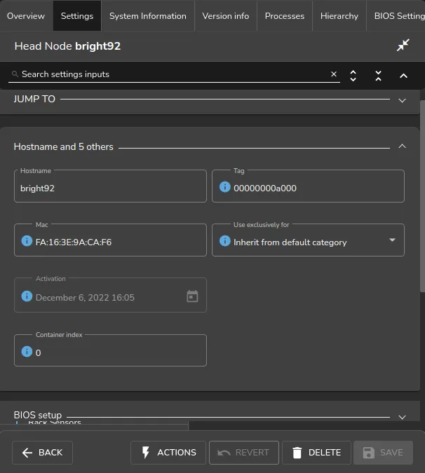Click the search magnifier icon
The image size is (425, 473).
click(x=15, y=74)
